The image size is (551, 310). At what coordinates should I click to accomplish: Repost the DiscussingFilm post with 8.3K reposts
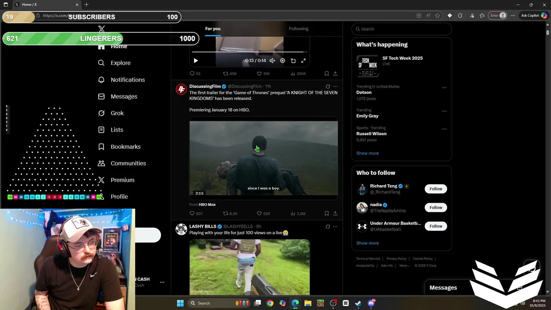point(230,214)
